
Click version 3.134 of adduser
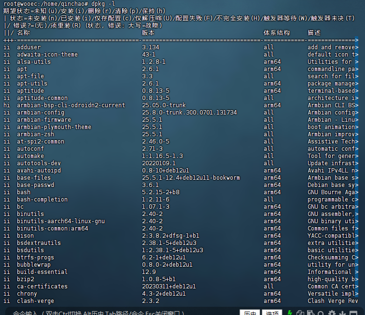point(151,47)
